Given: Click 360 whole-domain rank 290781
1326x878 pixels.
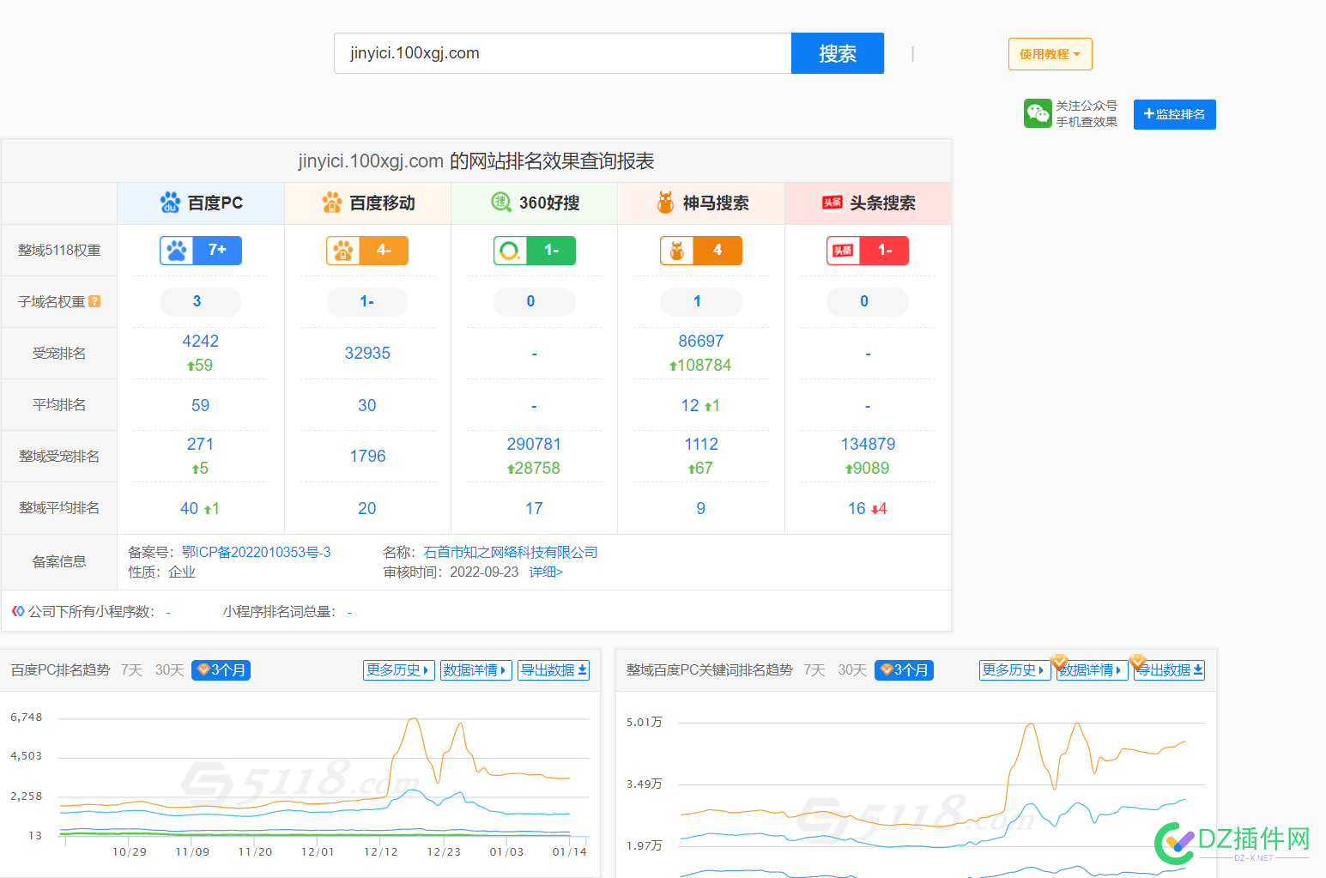Looking at the screenshot, I should tap(534, 444).
